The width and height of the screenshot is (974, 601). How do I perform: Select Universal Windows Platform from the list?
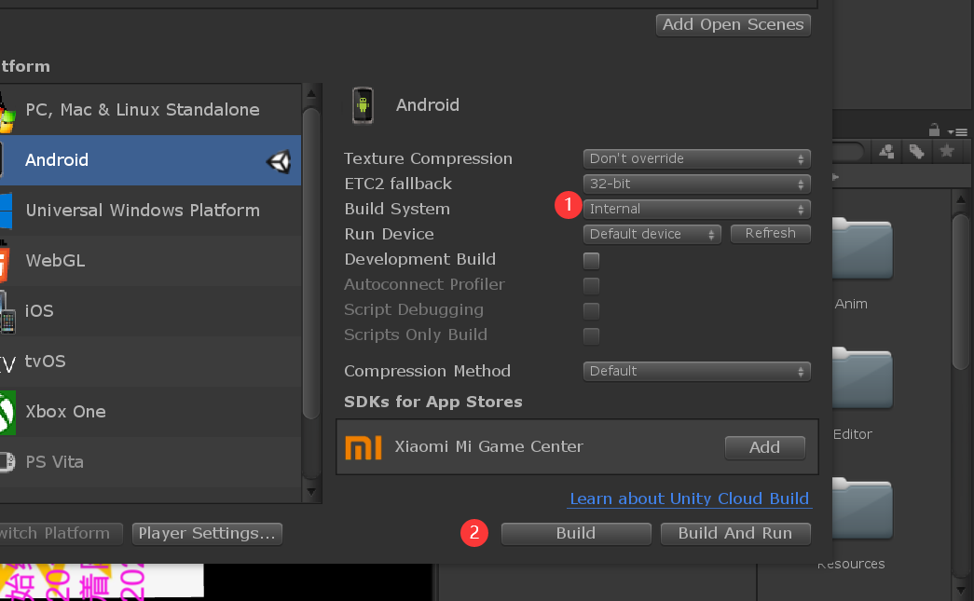pyautogui.click(x=143, y=211)
